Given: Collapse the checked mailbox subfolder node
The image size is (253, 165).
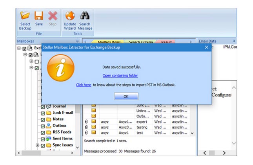Looking at the screenshot, I should pos(31,67).
